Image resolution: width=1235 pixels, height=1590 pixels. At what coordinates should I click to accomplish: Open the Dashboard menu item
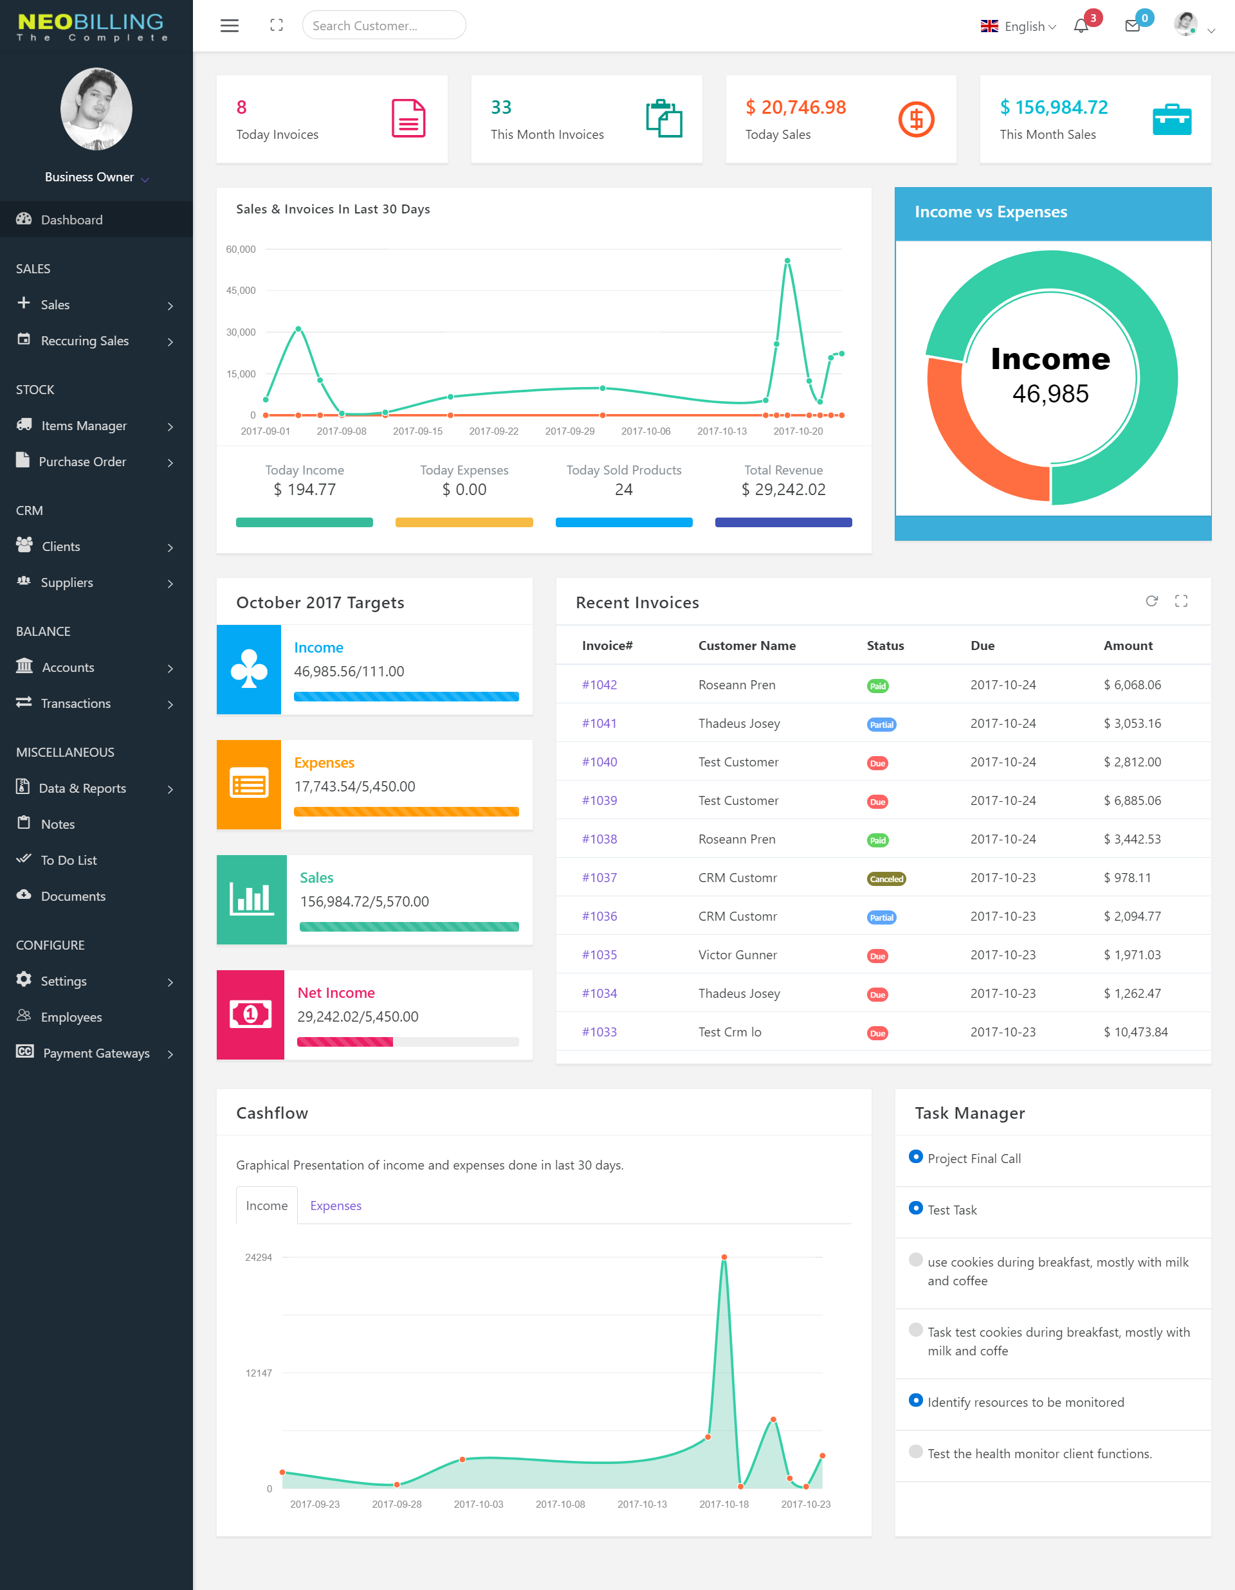71,220
